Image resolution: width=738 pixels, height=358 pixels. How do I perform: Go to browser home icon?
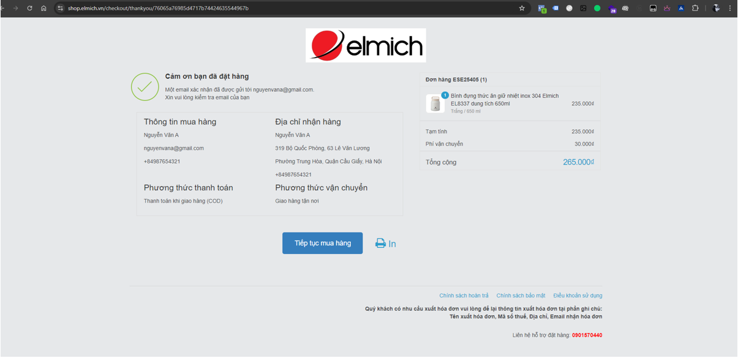[43, 8]
